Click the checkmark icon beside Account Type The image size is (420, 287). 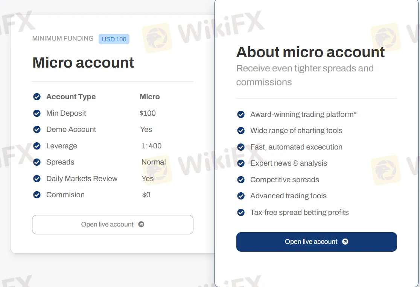(x=37, y=97)
